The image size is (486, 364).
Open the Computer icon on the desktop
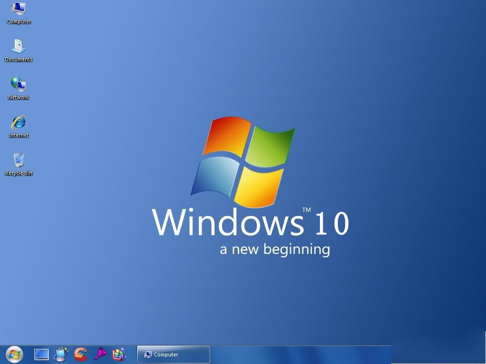pos(19,9)
